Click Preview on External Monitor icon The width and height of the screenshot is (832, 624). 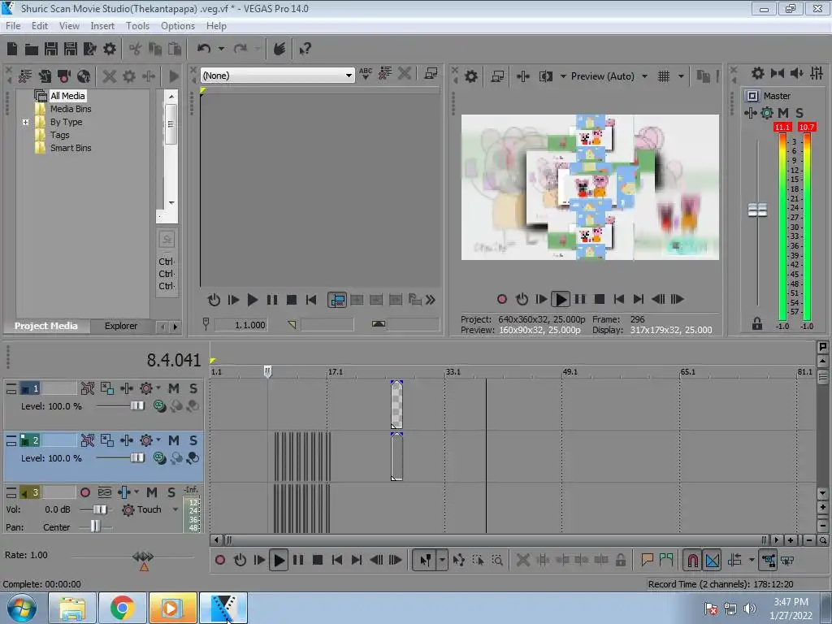click(x=497, y=76)
